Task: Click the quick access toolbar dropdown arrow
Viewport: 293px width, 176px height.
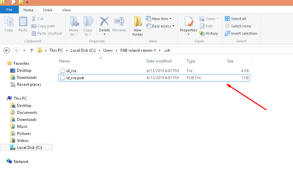Action: click(x=27, y=2)
